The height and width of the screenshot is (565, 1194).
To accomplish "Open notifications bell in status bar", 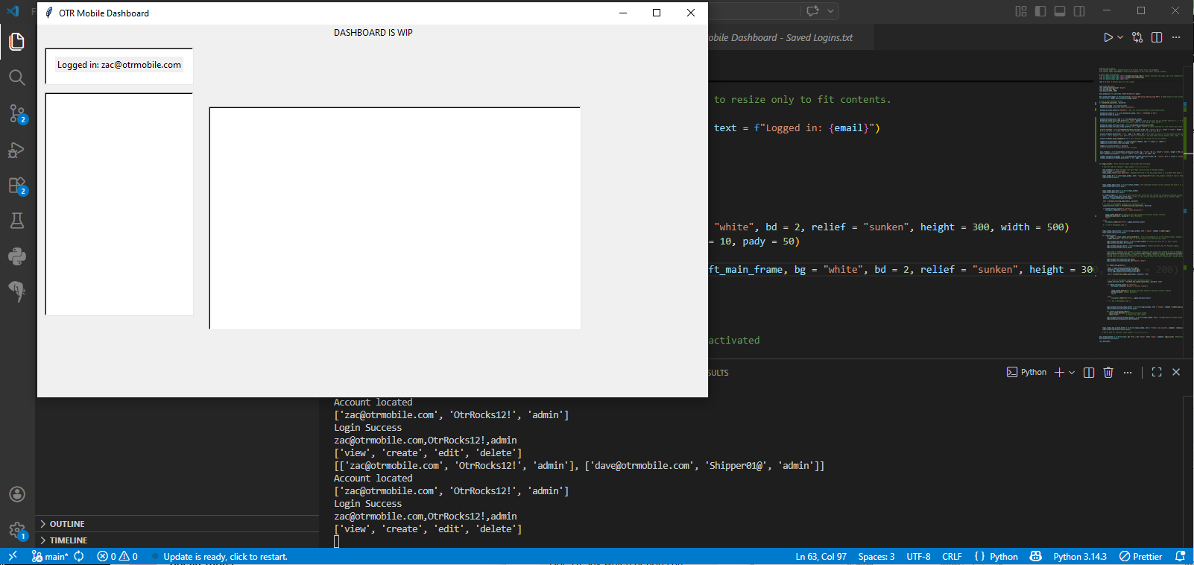I will [x=1180, y=557].
